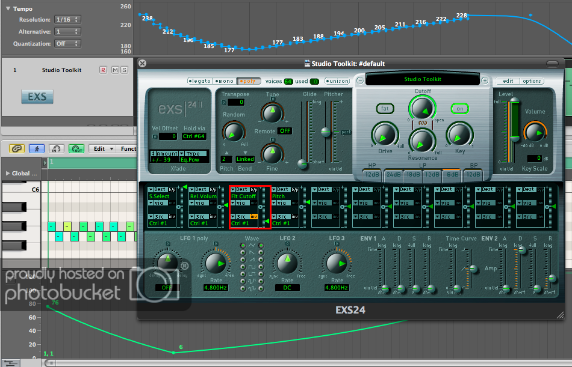
Task: Select the 24dB LP filter tab
Action: [393, 174]
